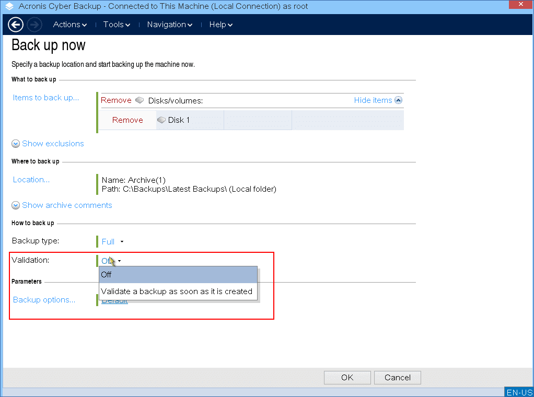Viewport: 534px width, 397px height.
Task: Click the Cancel button
Action: click(x=398, y=378)
